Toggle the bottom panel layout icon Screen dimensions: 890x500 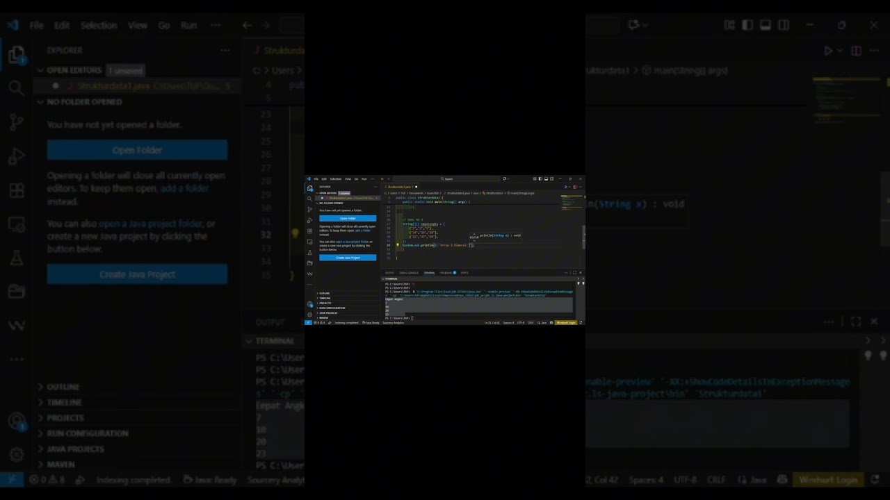546,179
